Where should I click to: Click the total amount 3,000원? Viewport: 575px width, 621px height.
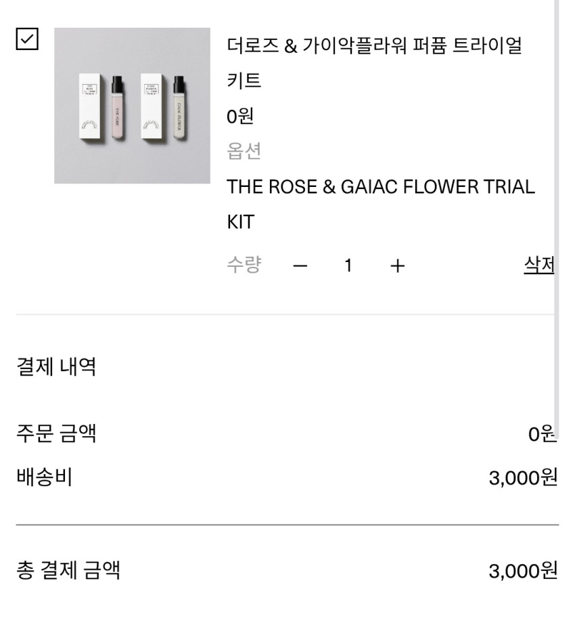523,571
